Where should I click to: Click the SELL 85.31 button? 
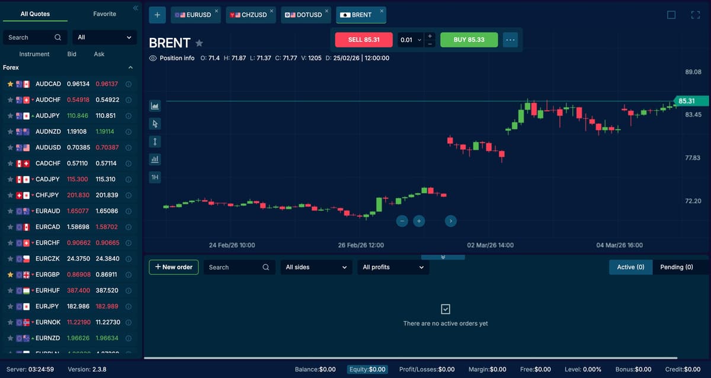tap(363, 39)
